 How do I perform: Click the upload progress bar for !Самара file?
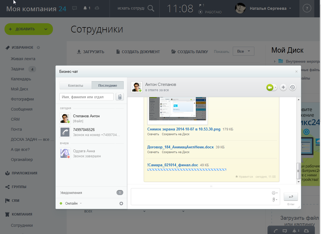click(x=187, y=170)
